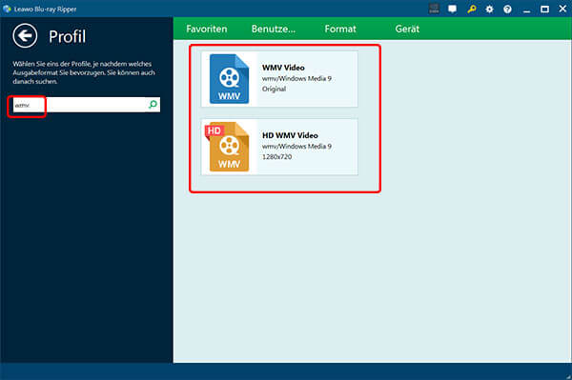
Task: Choose the HD WMV Video profile card
Action: click(x=279, y=147)
